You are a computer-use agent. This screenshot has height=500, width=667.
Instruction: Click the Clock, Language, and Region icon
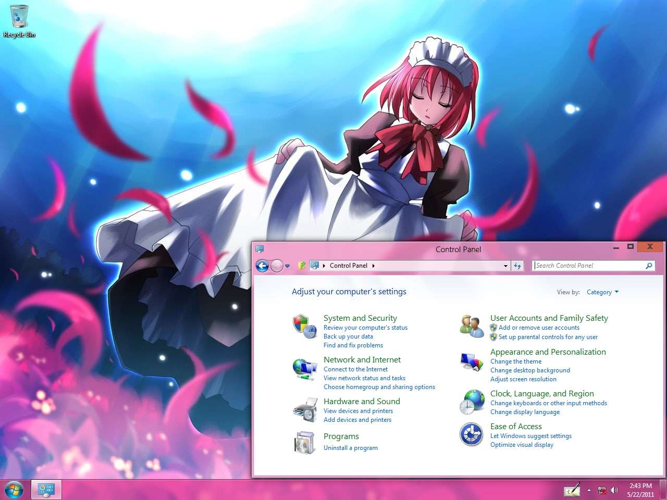click(472, 402)
